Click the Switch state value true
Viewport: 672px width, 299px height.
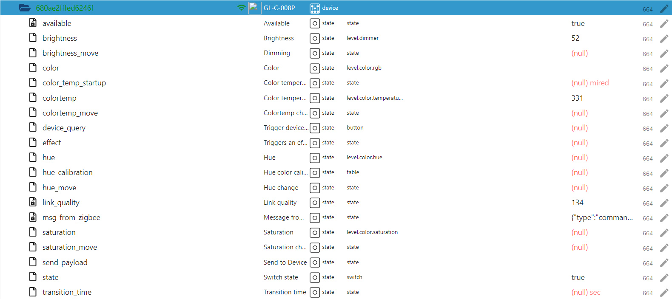578,277
